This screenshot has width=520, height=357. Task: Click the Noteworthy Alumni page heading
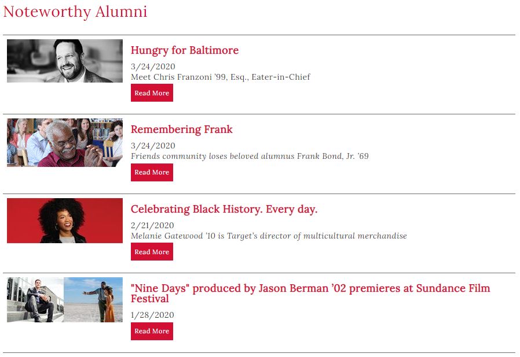[75, 12]
